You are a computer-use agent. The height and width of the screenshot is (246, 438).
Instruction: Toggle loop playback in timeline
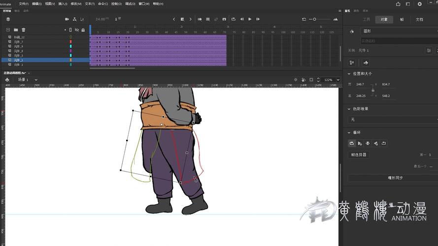[x=234, y=19]
